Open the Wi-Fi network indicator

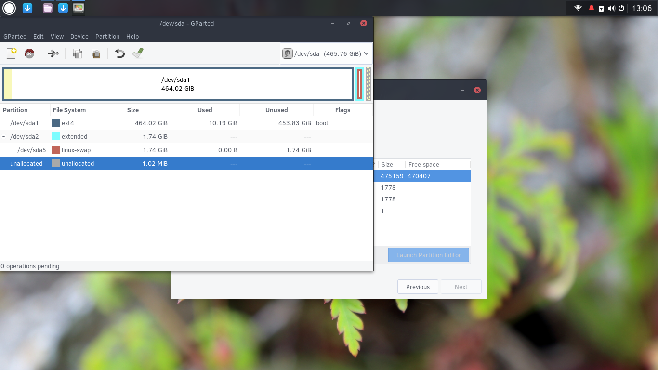(578, 8)
